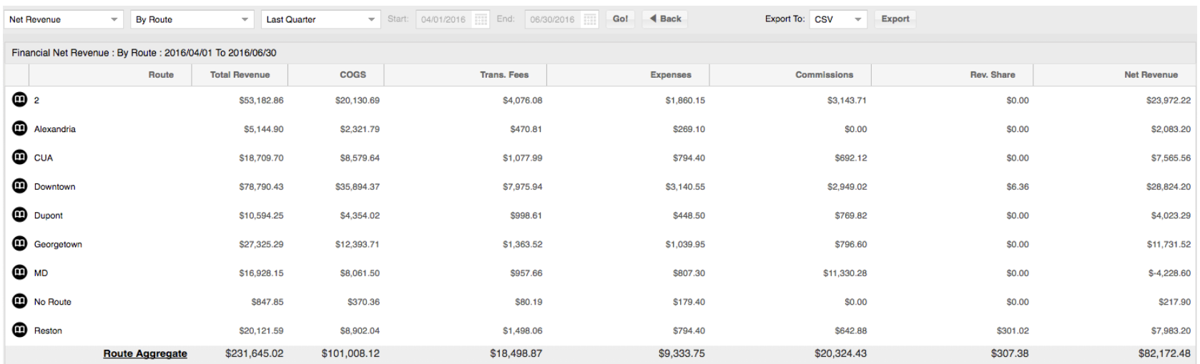This screenshot has height=364, width=1200.
Task: Click the route icon beside Dupont
Action: [x=19, y=215]
